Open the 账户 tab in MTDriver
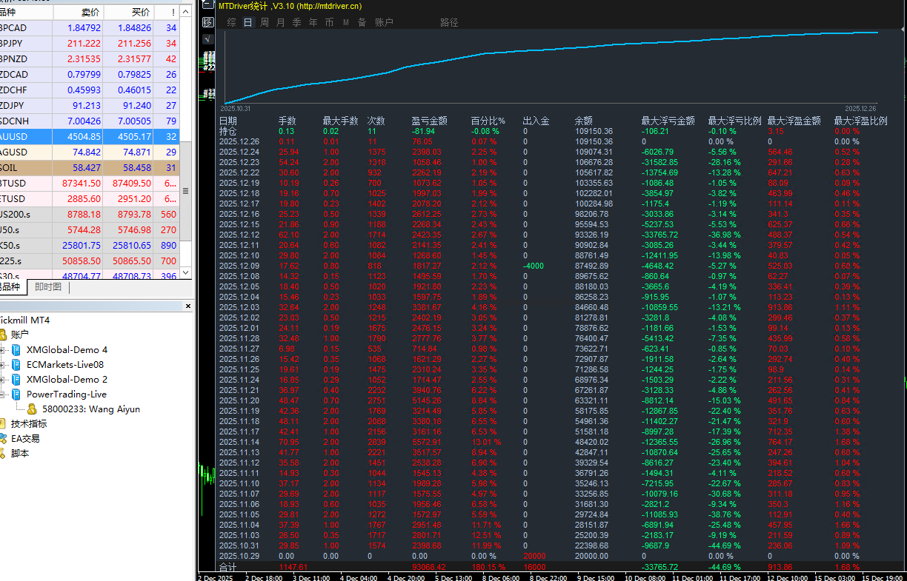The height and width of the screenshot is (581, 907). [385, 23]
